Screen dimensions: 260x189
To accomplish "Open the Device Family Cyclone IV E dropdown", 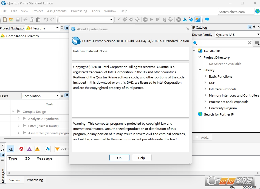I will [238, 34].
